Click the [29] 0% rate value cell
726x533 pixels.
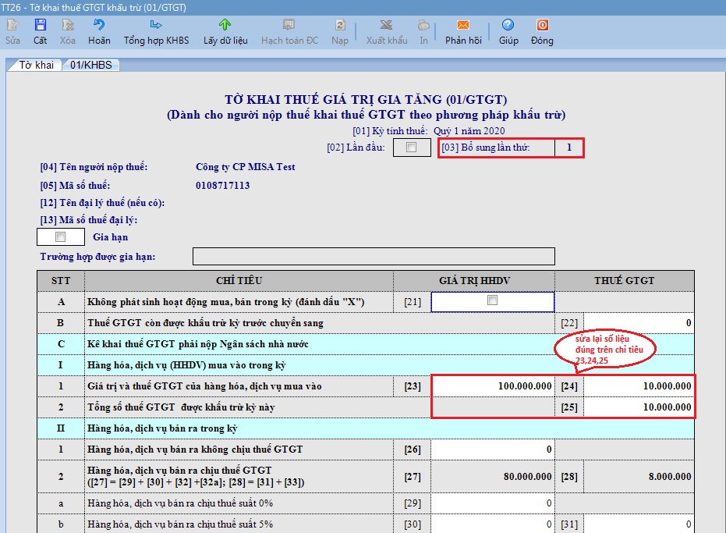[493, 503]
